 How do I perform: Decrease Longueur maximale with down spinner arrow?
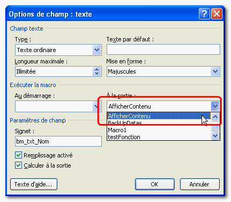(x=96, y=74)
